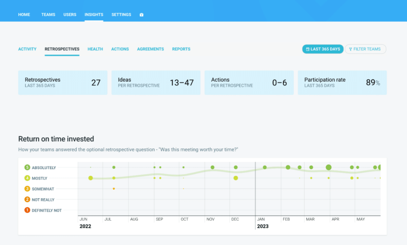Click the 1 Definitely Not rating badge
Image resolution: width=407 pixels, height=245 pixels.
tap(27, 210)
